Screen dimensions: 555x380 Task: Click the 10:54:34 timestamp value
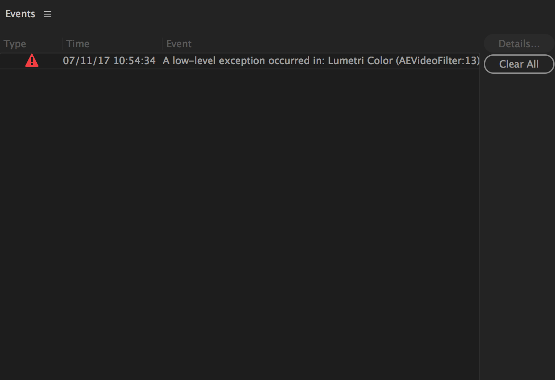[x=134, y=61]
